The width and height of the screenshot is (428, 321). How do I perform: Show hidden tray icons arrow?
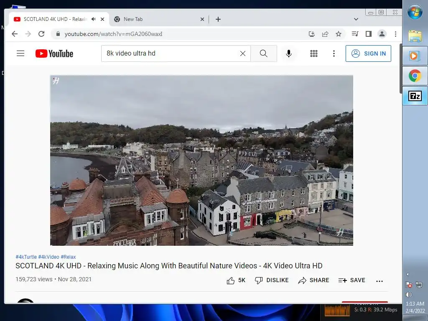408,274
